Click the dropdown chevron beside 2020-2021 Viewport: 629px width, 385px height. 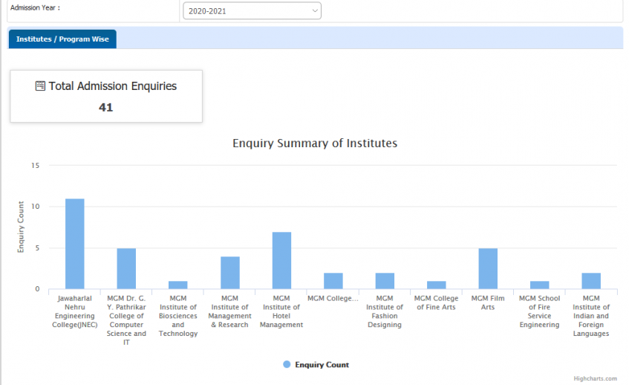coord(315,11)
